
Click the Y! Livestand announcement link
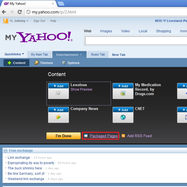coord(171,21)
